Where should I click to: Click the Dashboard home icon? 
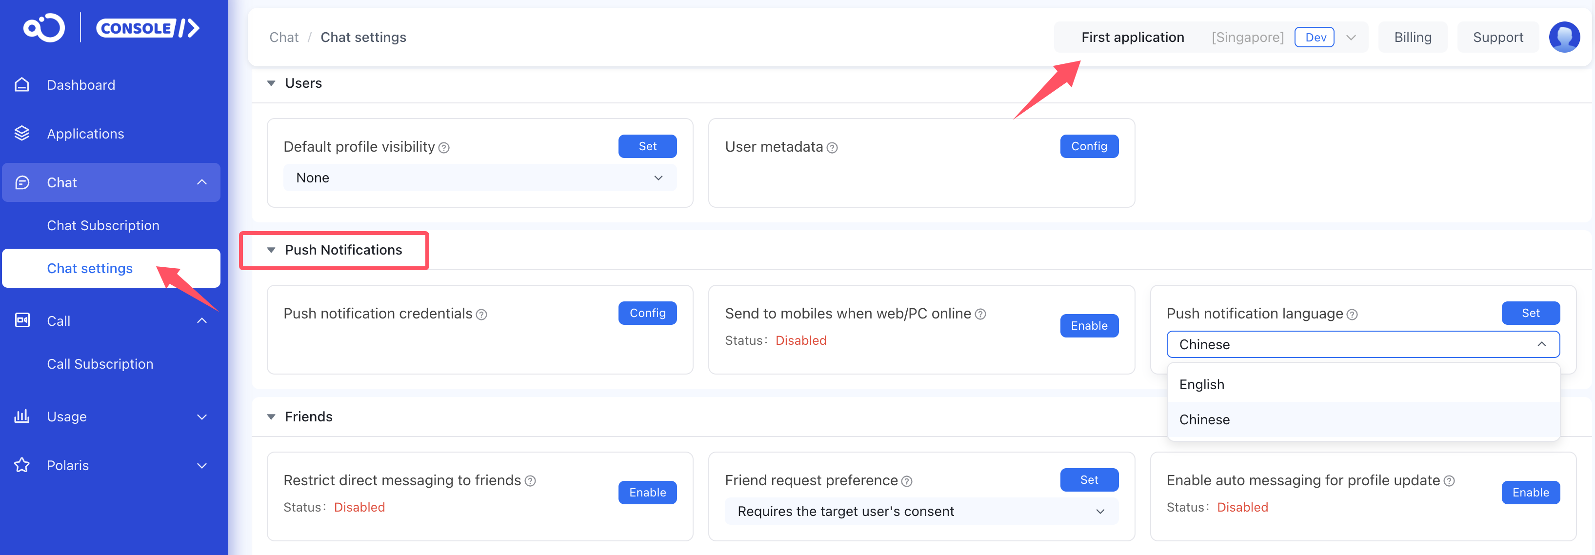click(22, 85)
